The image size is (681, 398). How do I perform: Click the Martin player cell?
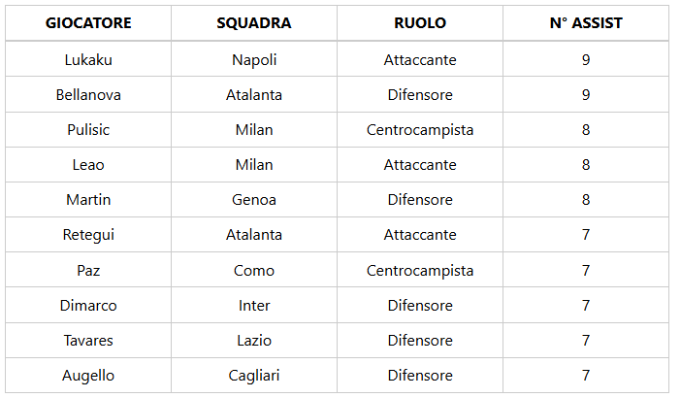pyautogui.click(x=88, y=200)
